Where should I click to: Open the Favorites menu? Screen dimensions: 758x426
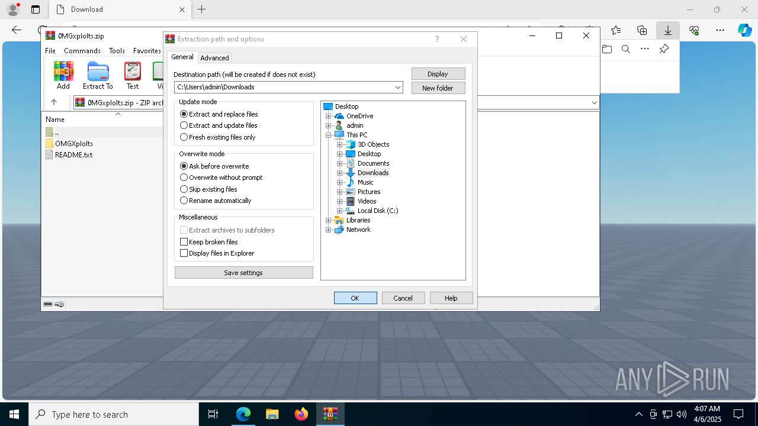point(147,51)
